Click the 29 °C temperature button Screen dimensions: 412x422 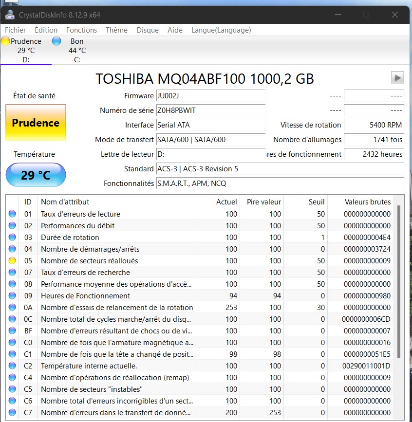pos(36,175)
